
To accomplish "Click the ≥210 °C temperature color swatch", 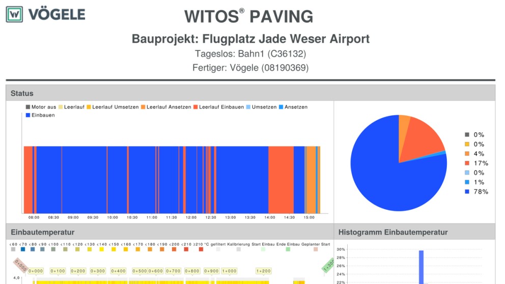I will (x=201, y=249).
